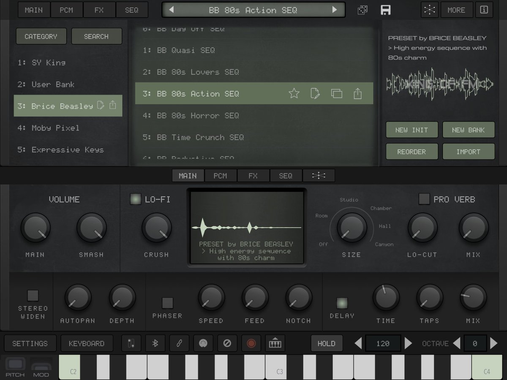Click NEW INIT button
This screenshot has width=507, height=380.
[x=412, y=130]
